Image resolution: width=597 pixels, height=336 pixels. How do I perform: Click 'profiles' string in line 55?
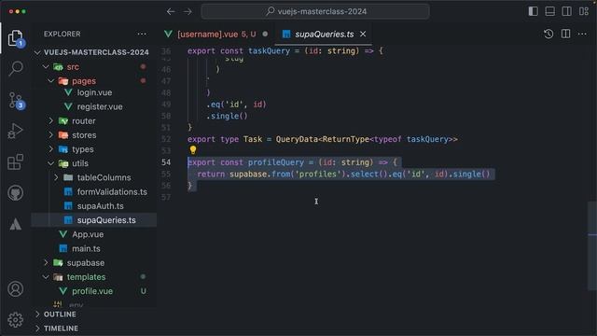[x=317, y=175]
